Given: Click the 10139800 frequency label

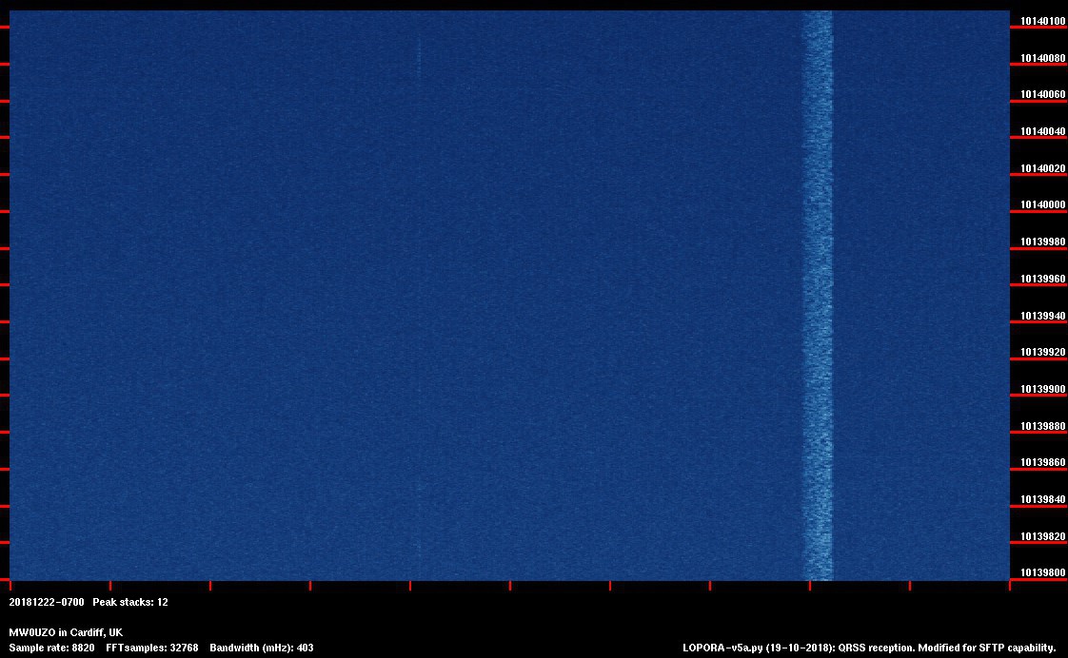Looking at the screenshot, I should (x=1042, y=573).
